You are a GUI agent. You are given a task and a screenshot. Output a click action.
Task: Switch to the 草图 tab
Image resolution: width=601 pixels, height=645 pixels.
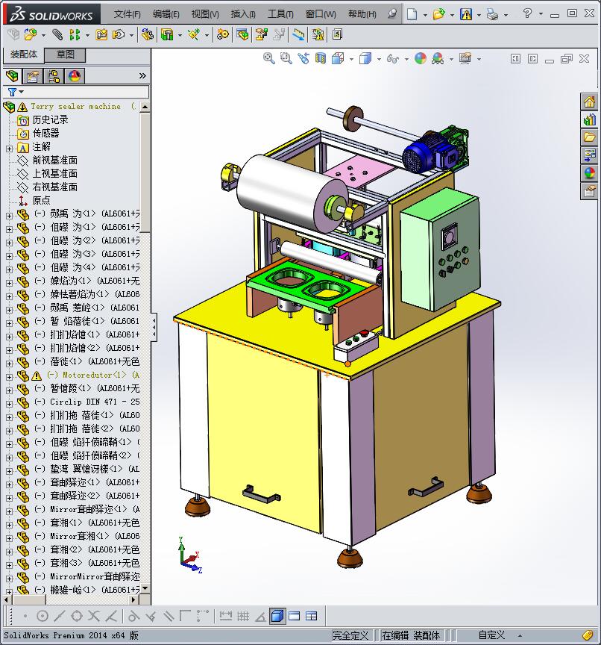point(66,54)
